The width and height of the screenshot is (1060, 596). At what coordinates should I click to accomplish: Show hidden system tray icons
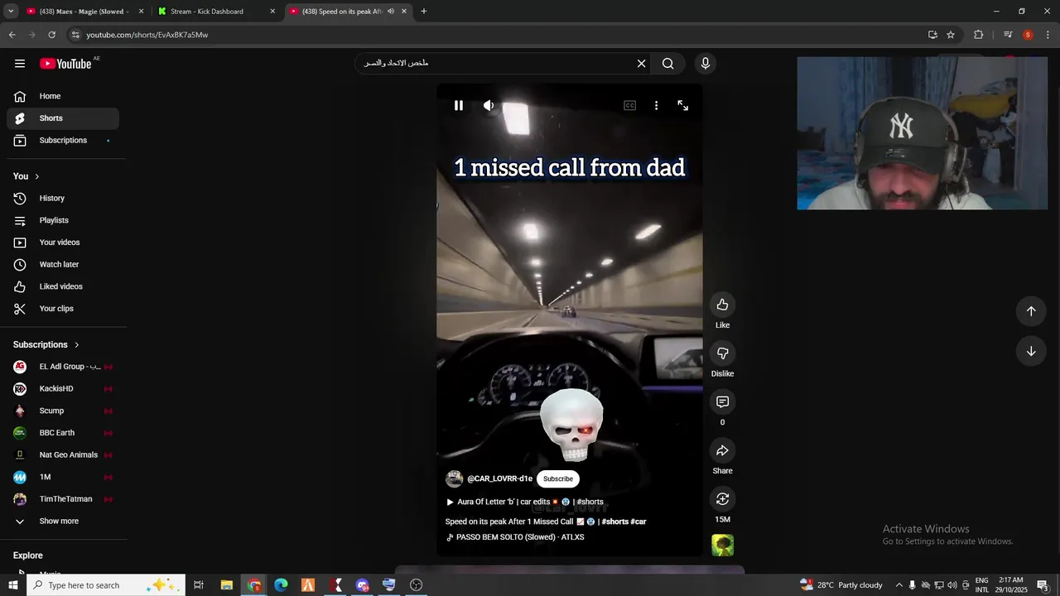click(899, 585)
